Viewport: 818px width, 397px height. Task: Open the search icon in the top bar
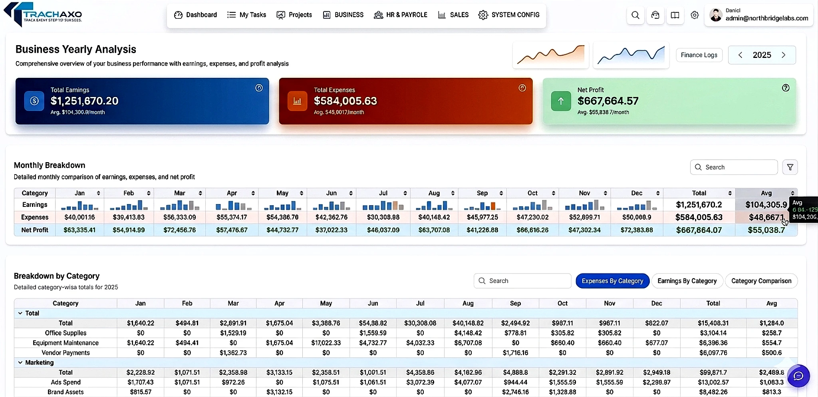635,15
